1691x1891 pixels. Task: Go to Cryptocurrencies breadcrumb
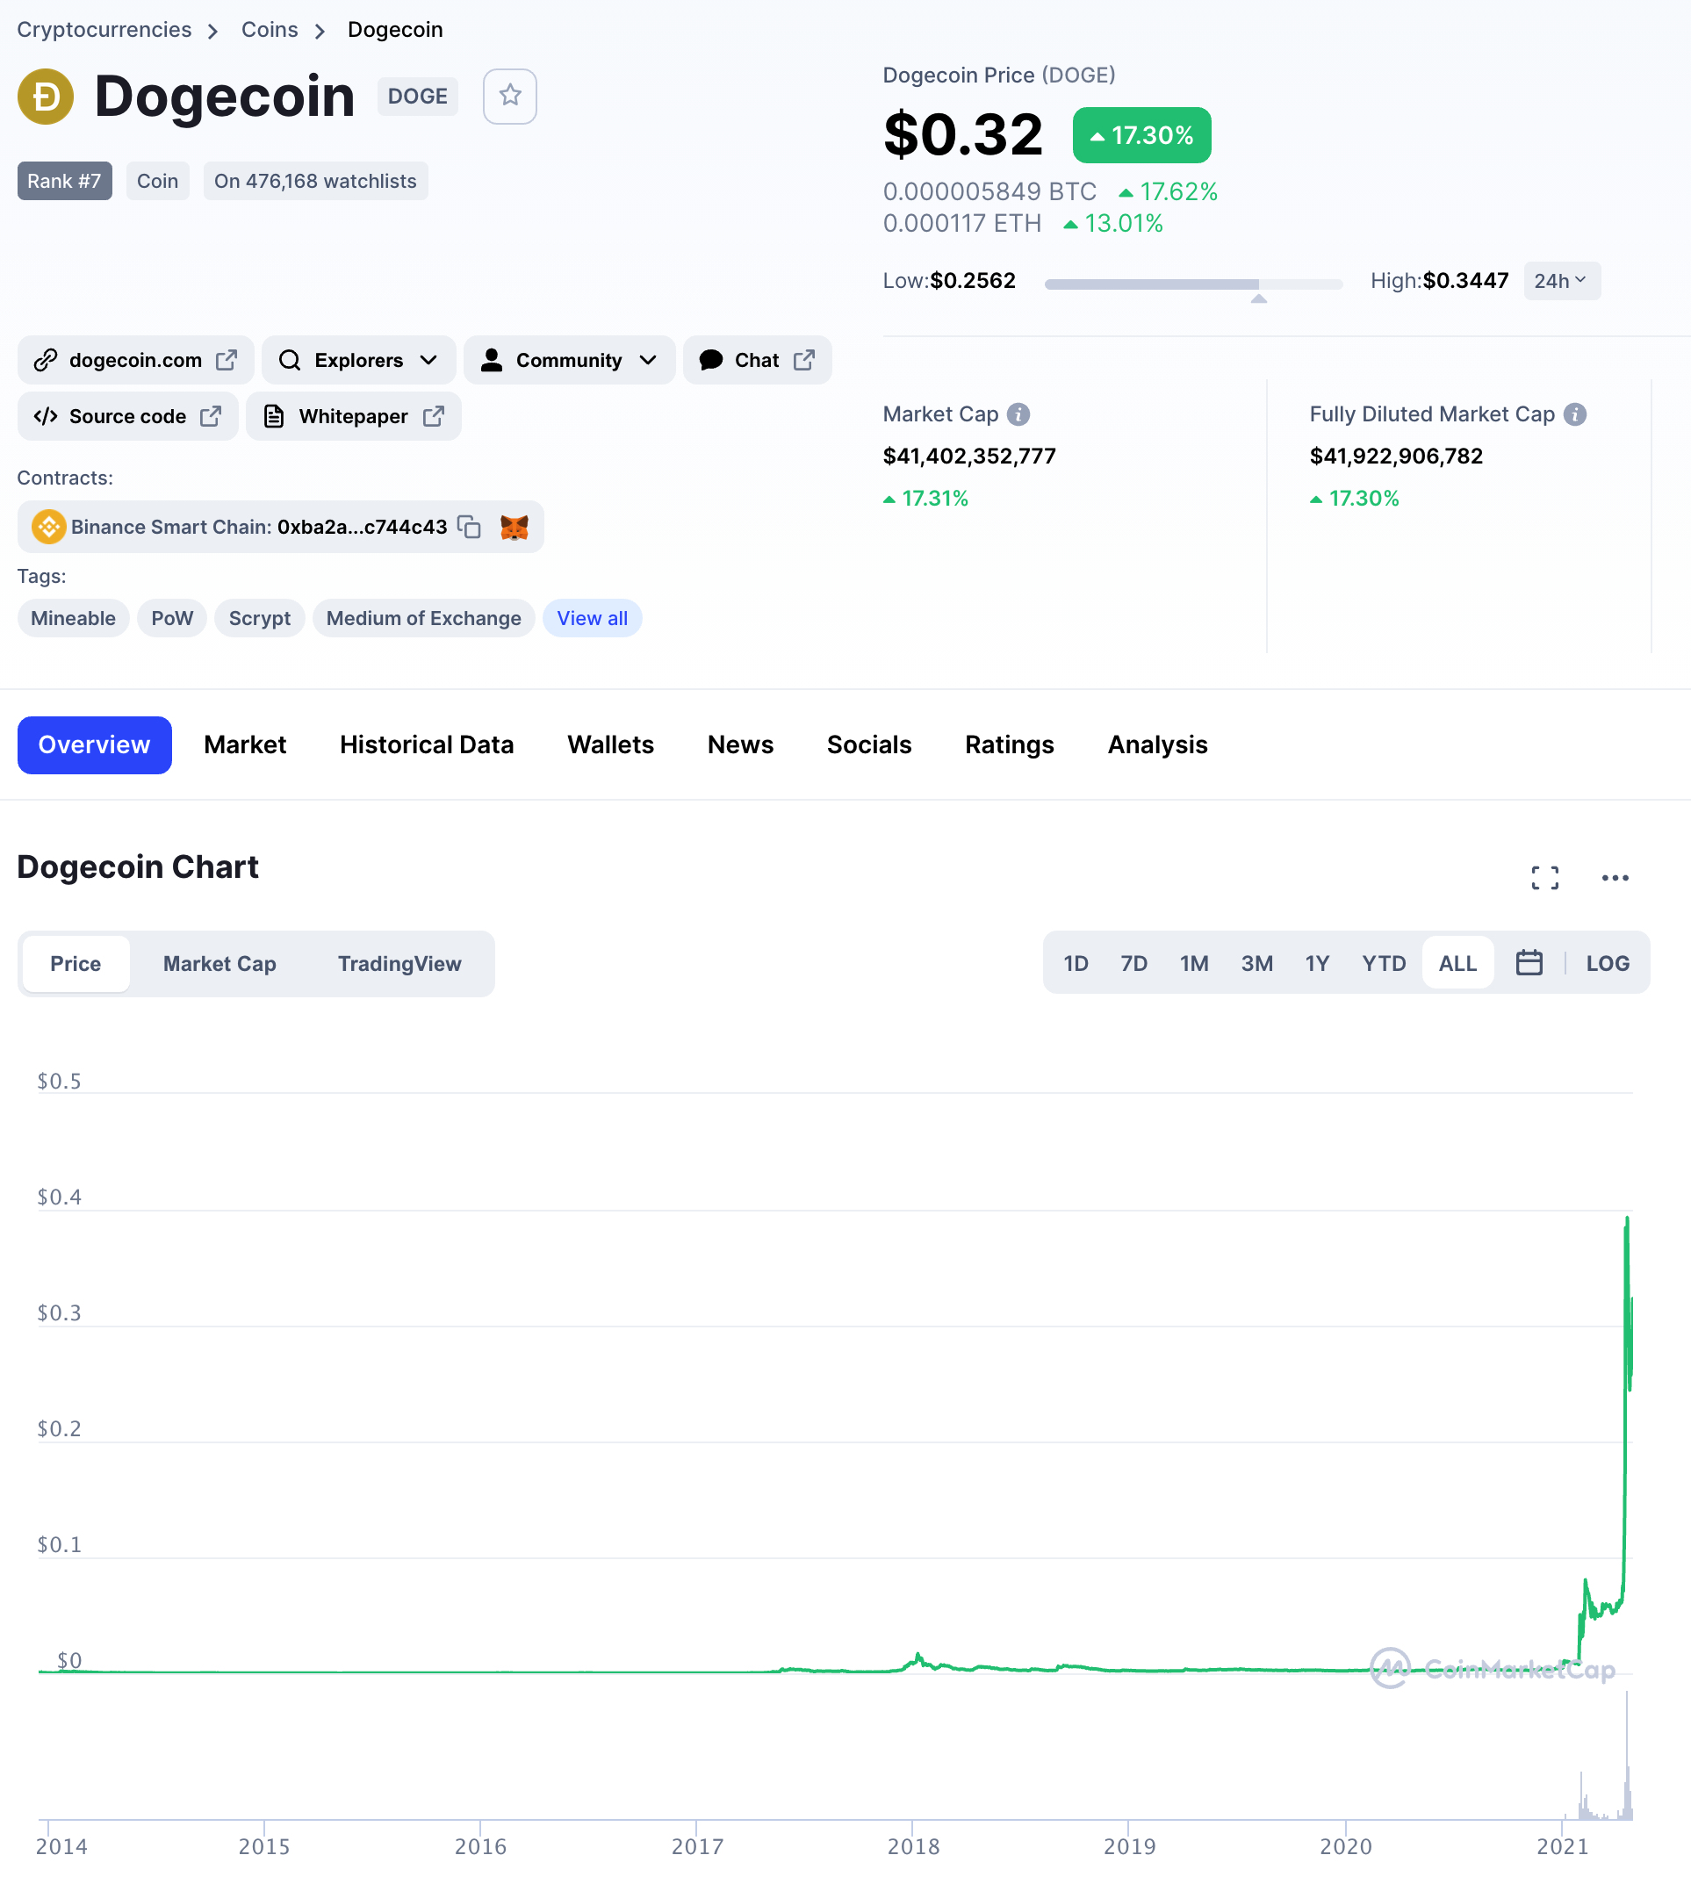click(x=104, y=30)
